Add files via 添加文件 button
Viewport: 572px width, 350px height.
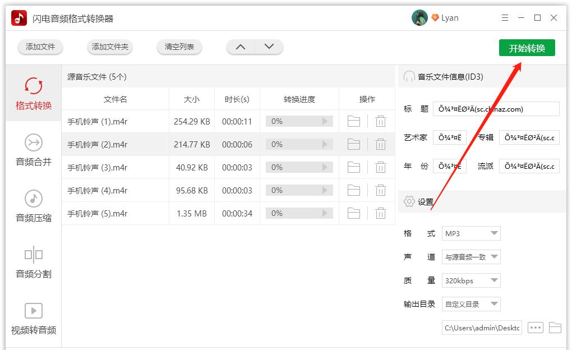coord(40,47)
